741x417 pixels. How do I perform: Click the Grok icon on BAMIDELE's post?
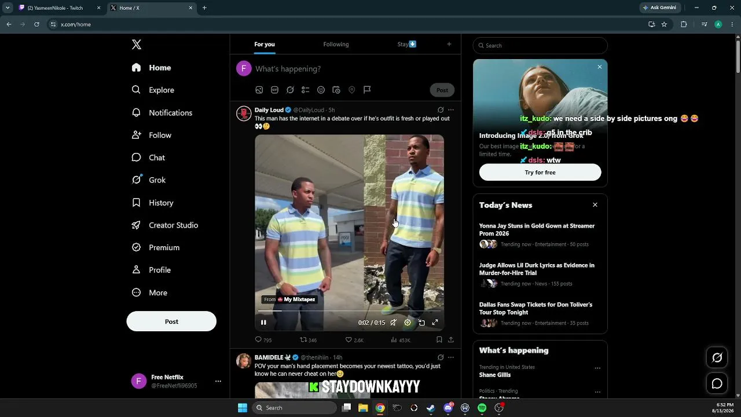pos(441,357)
